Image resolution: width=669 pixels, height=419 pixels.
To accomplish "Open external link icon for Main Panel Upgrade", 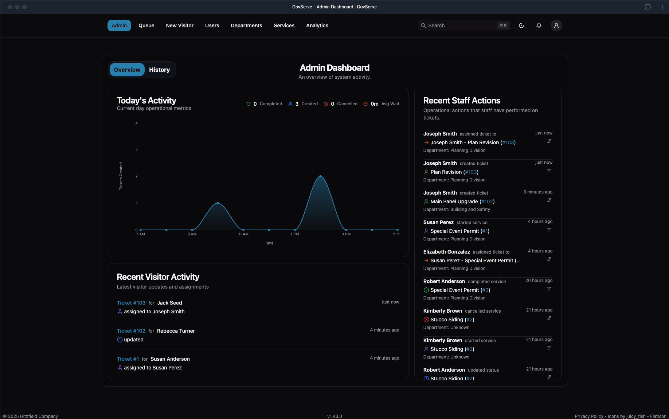I will tap(548, 200).
